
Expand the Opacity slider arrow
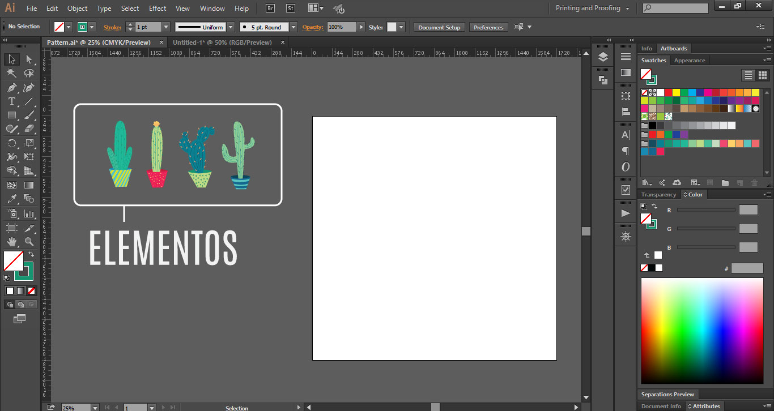click(361, 27)
